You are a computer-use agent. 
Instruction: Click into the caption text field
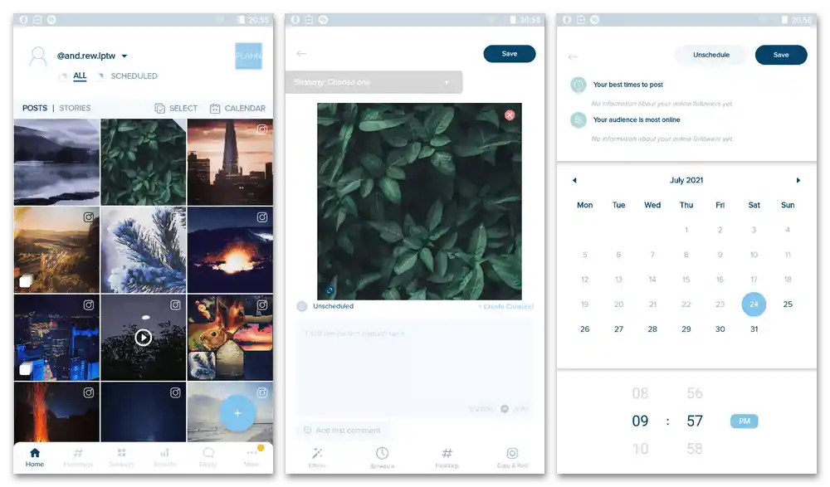pyautogui.click(x=414, y=367)
